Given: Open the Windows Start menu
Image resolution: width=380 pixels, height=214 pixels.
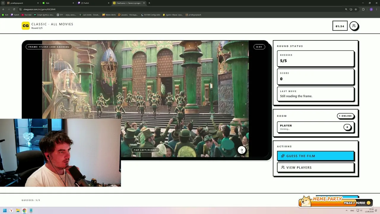Looking at the screenshot, I should click(x=5, y=211).
